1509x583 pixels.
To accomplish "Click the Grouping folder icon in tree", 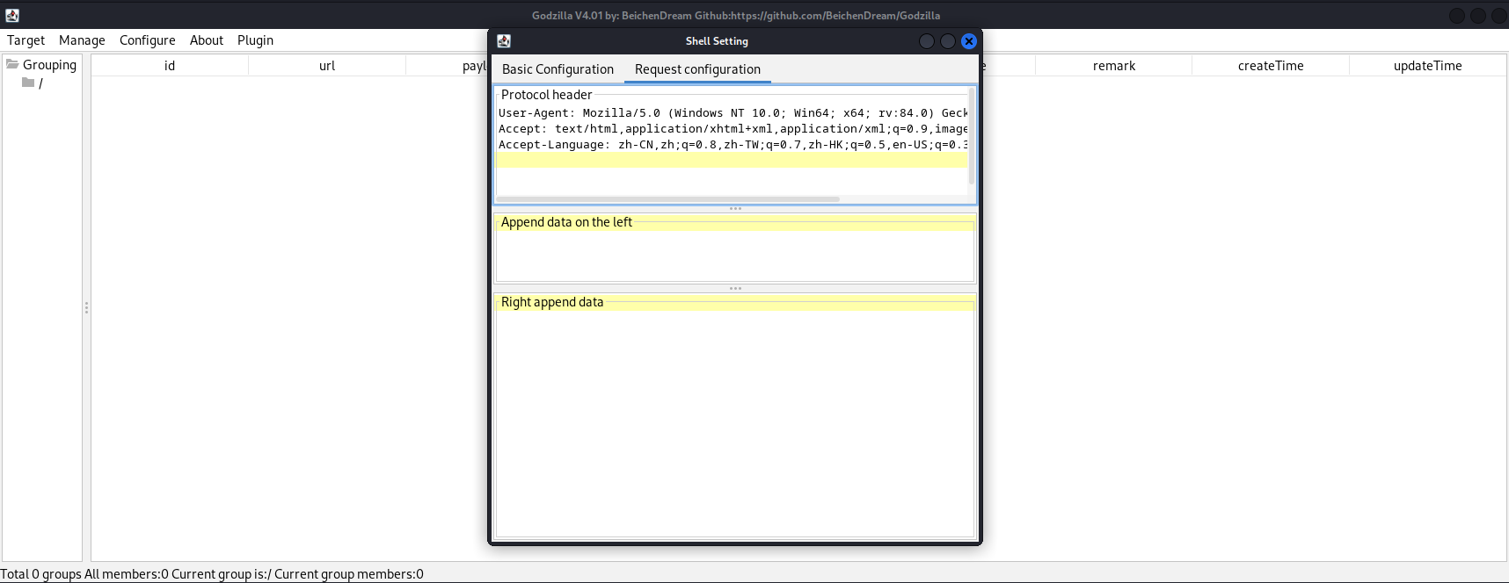I will [12, 64].
